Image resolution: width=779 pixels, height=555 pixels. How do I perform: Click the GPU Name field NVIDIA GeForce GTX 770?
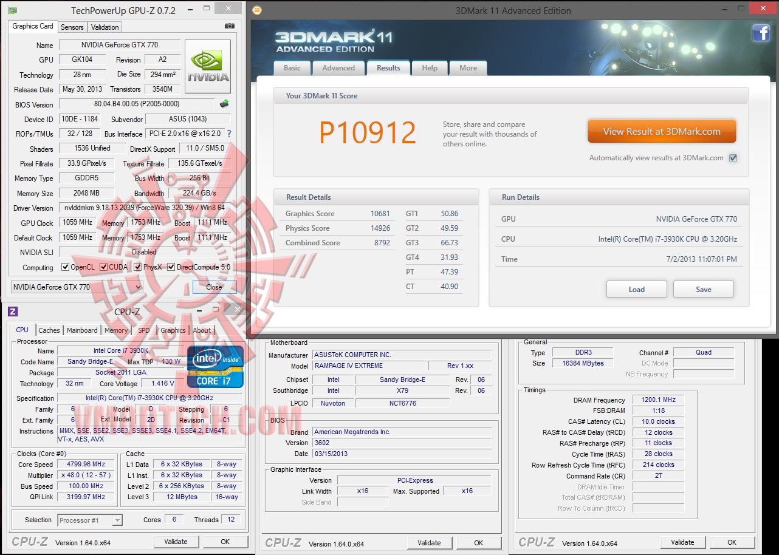(x=119, y=45)
